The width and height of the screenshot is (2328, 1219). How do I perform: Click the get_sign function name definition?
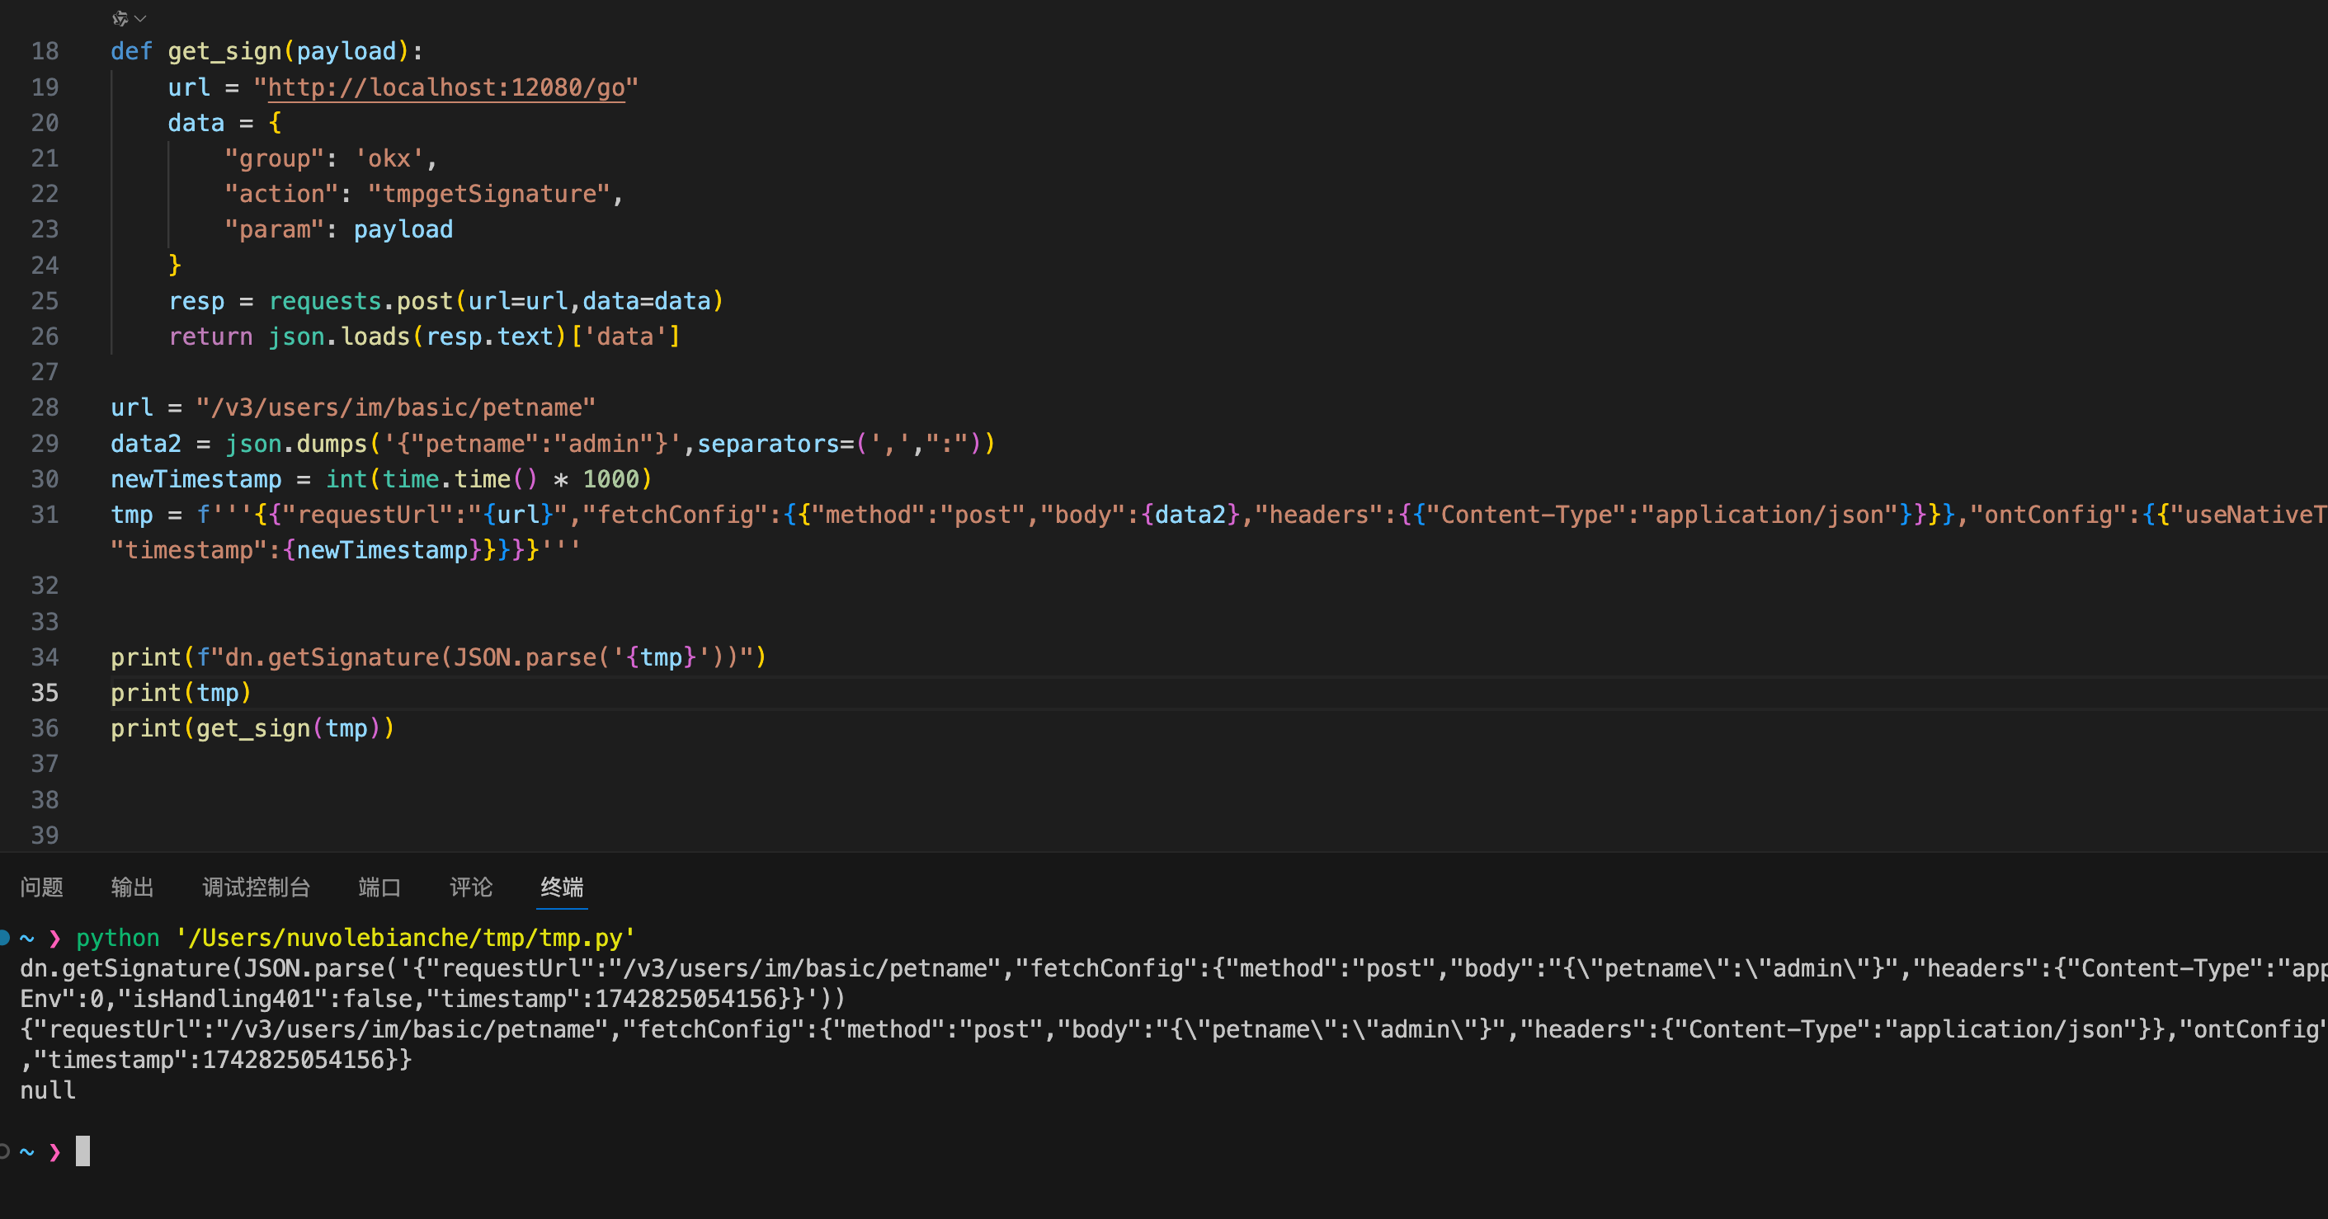pyautogui.click(x=224, y=51)
